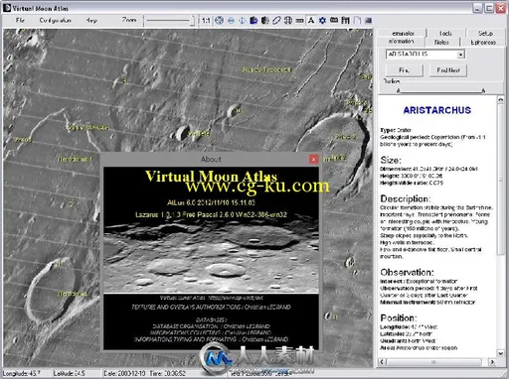Open the Help menu
The image size is (509, 379).
(91, 20)
